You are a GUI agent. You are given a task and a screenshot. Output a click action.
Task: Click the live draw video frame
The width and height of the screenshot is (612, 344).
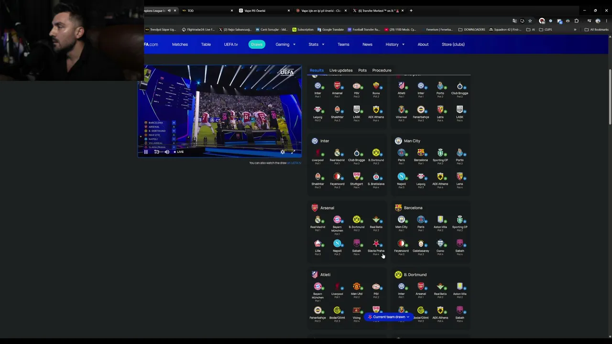click(219, 111)
